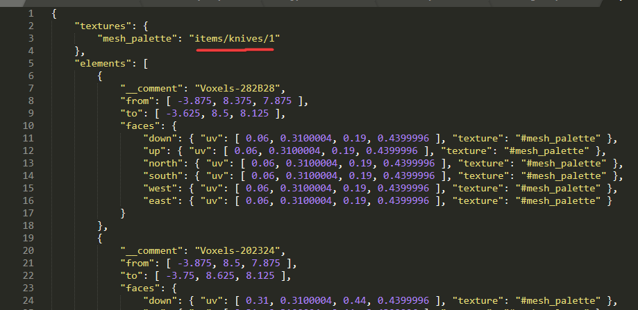Click line number 1 in the gutter
Screen dimensions: 638x310
[x=31, y=14]
